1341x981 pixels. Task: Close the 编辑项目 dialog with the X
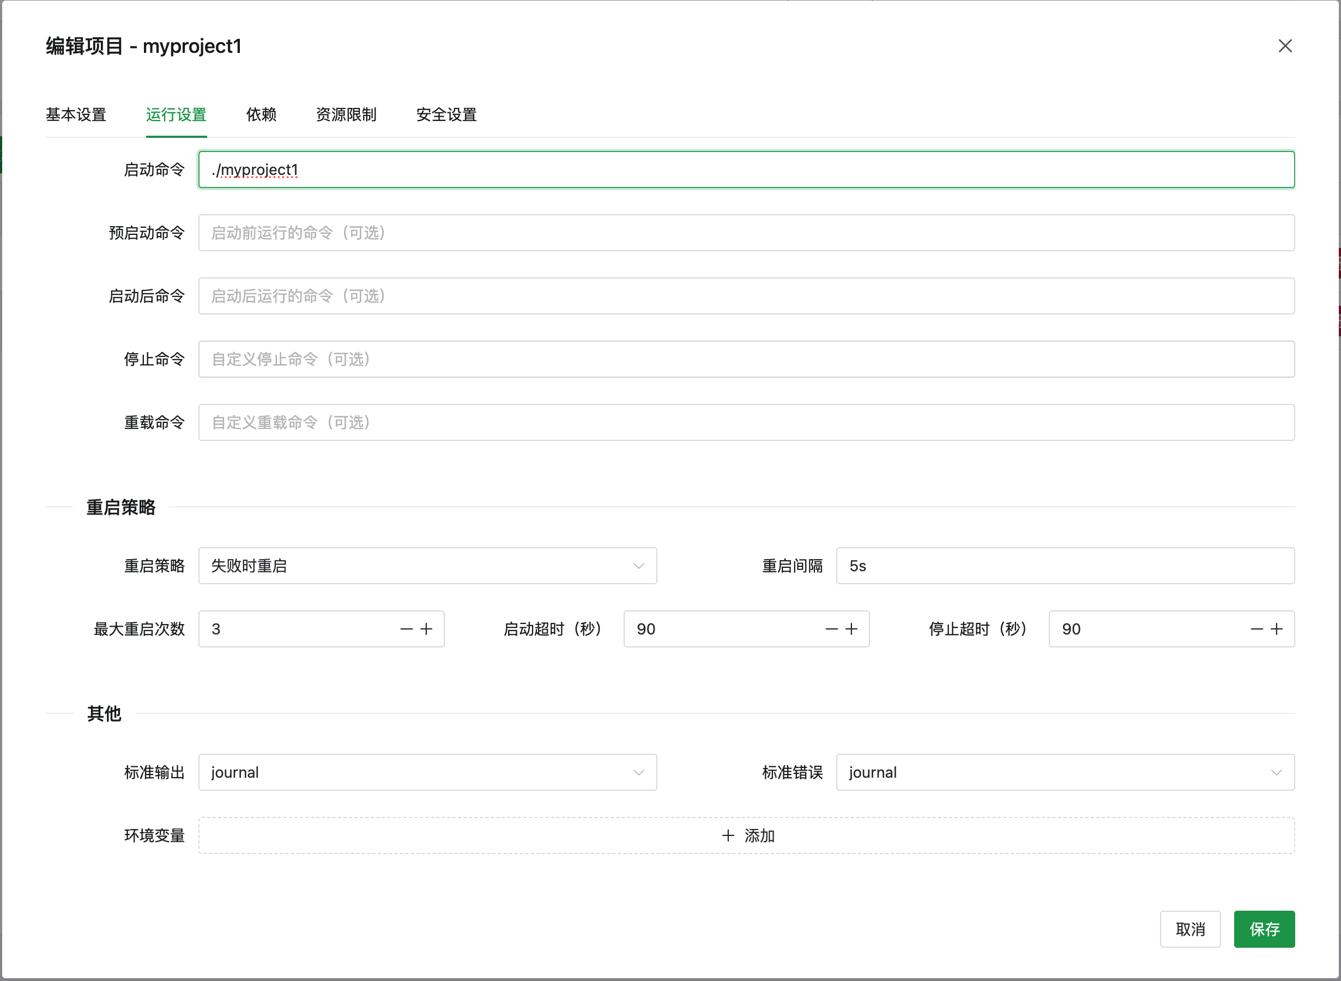pyautogui.click(x=1285, y=46)
